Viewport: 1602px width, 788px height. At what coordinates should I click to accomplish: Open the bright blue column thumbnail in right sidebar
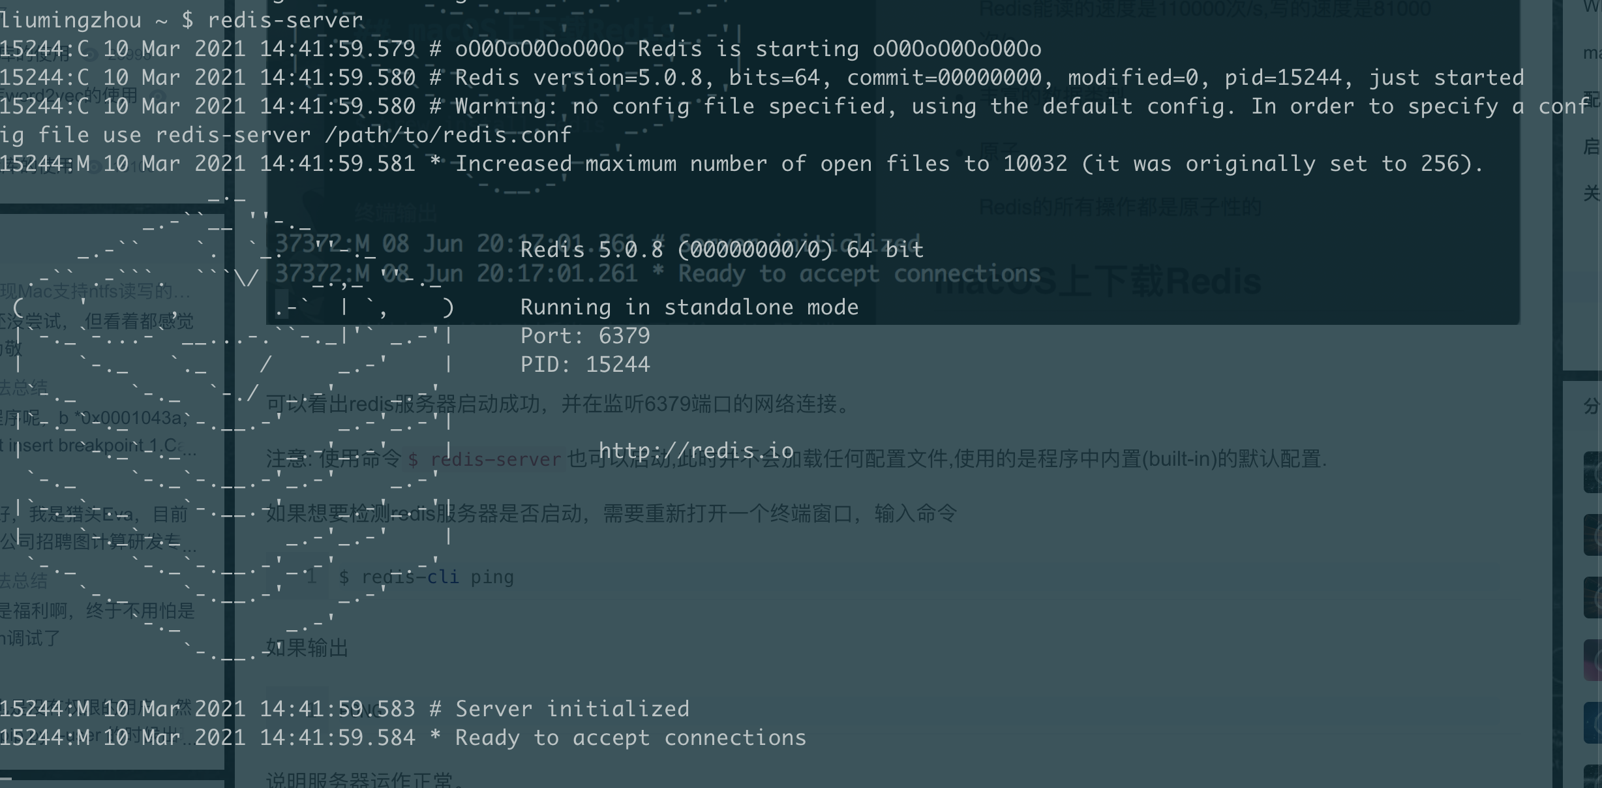tap(1593, 723)
